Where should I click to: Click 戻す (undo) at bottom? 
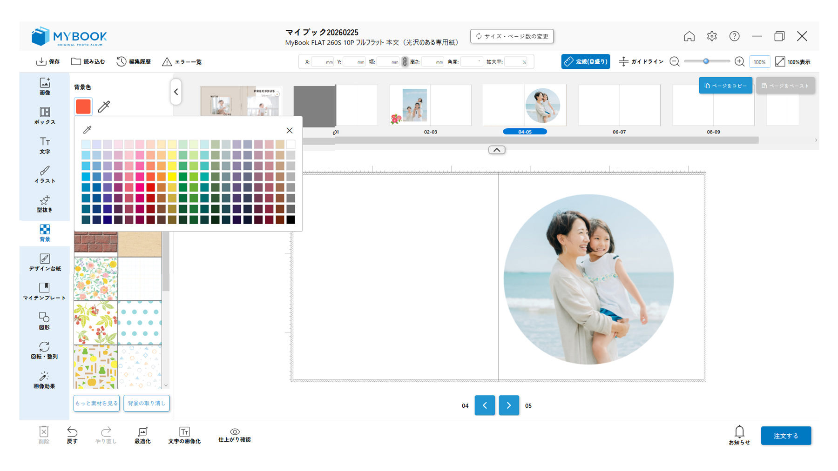click(72, 435)
